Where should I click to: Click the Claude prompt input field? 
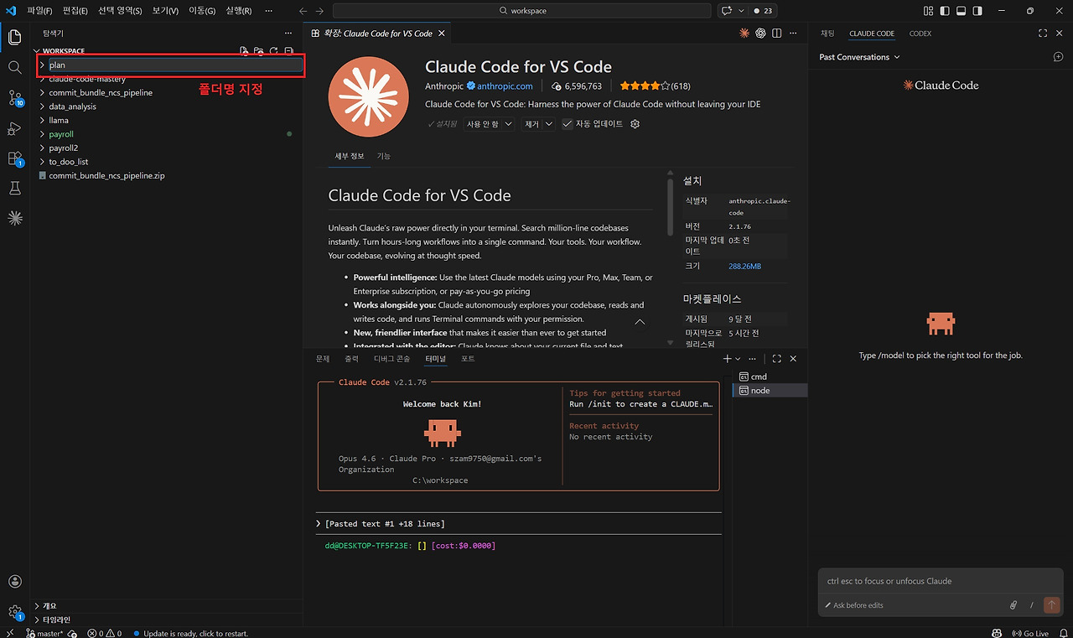coord(940,581)
